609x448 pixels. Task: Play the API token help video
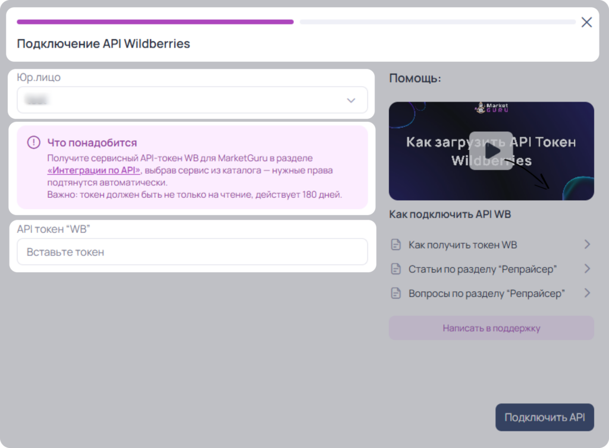click(x=491, y=151)
